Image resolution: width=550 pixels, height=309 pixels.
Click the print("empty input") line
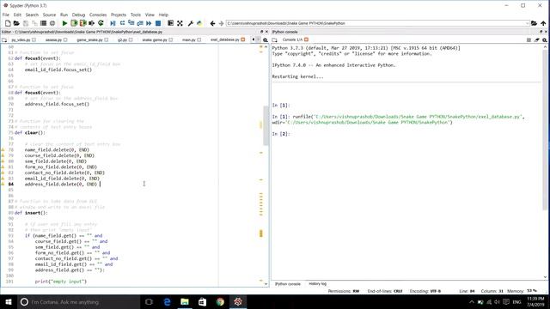pos(61,282)
